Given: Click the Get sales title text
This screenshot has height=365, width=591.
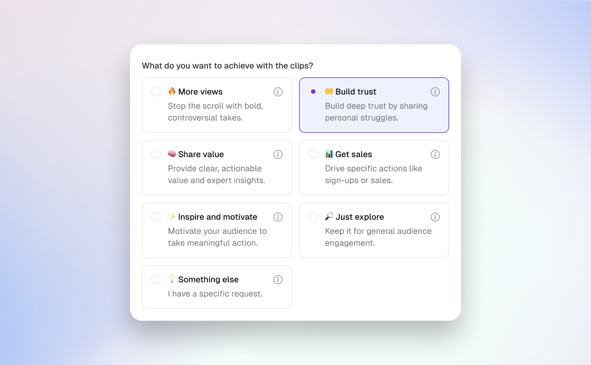Looking at the screenshot, I should [x=353, y=154].
